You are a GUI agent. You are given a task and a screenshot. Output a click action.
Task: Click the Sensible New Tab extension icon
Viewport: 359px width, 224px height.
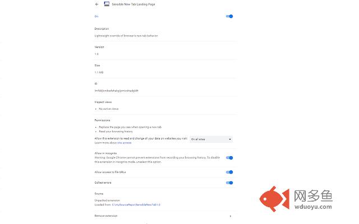coord(107,4)
